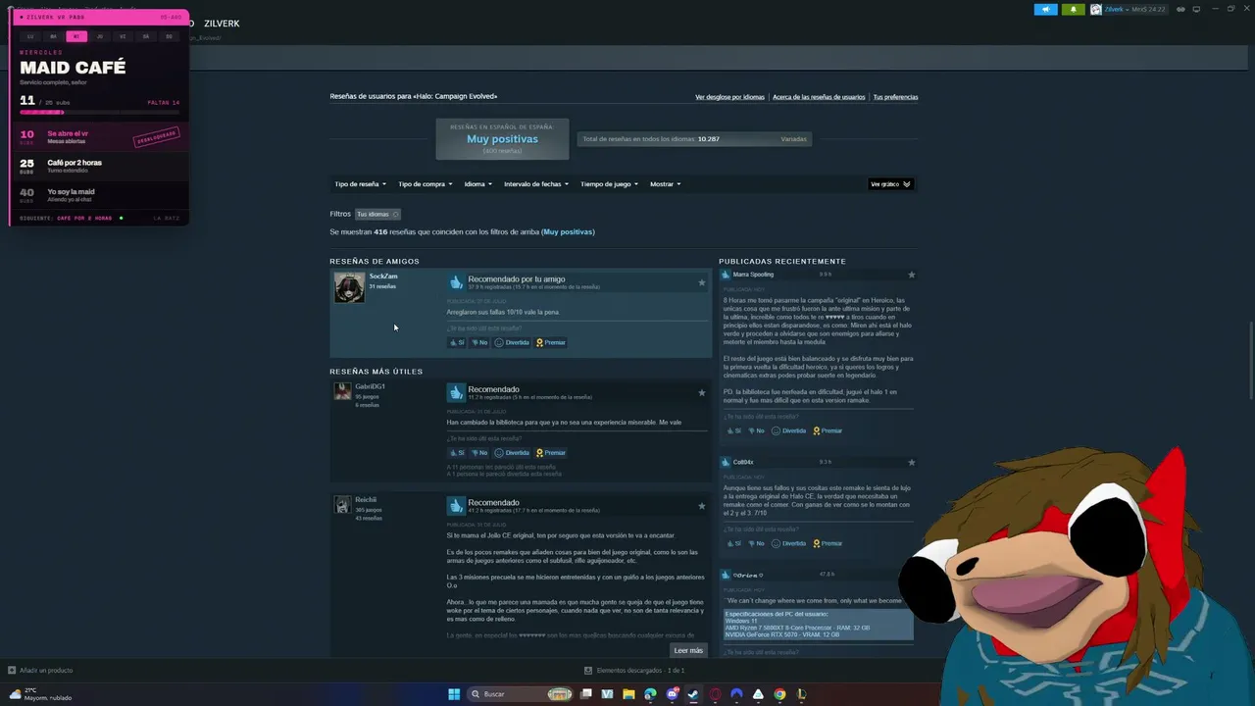
Task: Expand Reichii's review with Leer más
Action: pos(688,651)
